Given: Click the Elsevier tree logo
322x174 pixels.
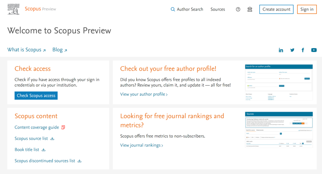Looking at the screenshot, I should 13,9.
